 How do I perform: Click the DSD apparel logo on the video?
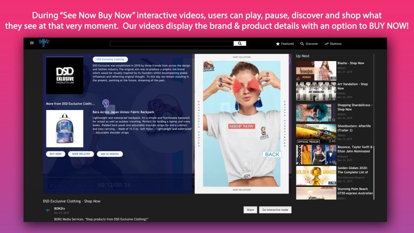pyautogui.click(x=209, y=66)
